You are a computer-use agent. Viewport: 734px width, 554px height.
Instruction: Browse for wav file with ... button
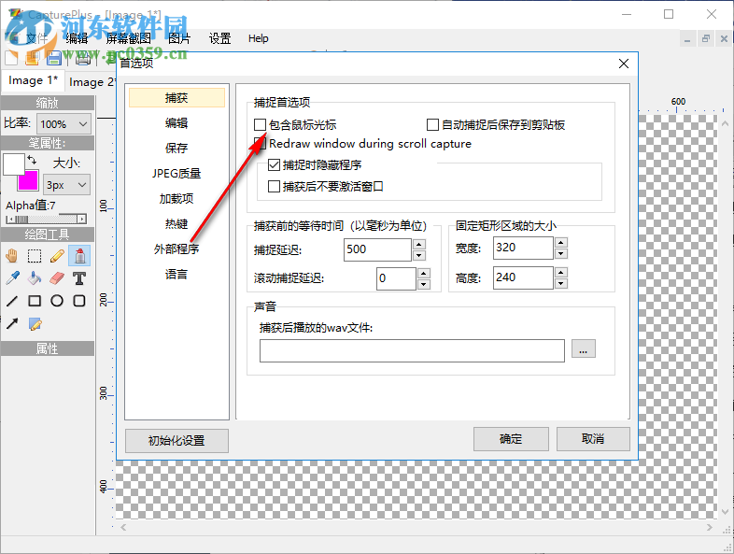pos(584,348)
